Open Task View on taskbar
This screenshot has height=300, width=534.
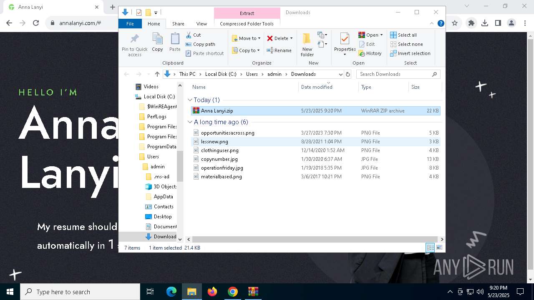point(150,292)
